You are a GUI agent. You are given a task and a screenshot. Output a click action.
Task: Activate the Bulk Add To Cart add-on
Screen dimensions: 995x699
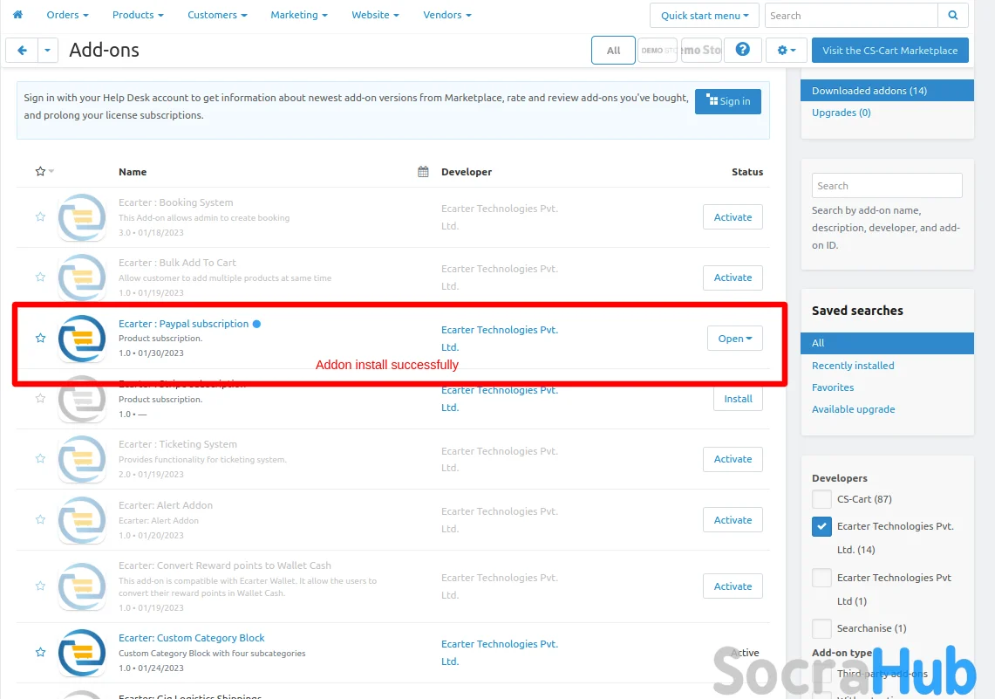coord(733,278)
